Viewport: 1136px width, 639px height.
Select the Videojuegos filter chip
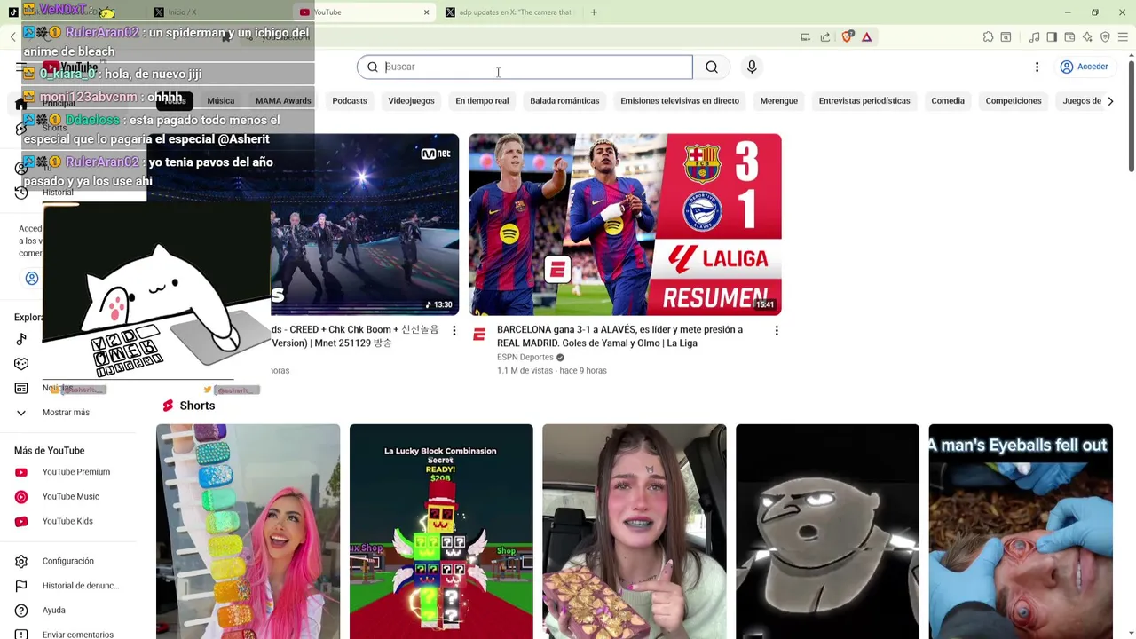coord(411,101)
